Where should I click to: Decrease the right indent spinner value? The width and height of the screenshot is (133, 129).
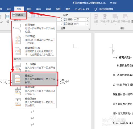coord(62,25)
